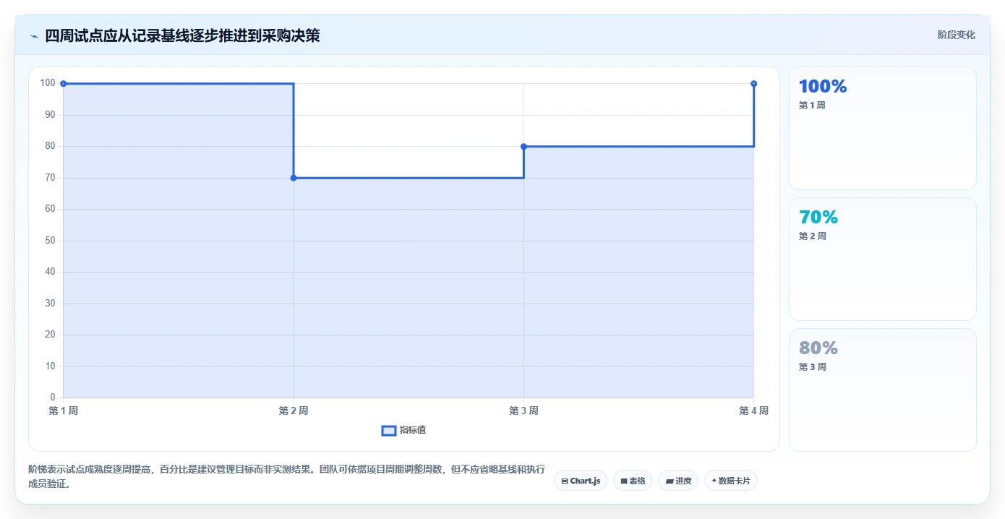This screenshot has height=519, width=1005.
Task: Click the 数据卡片 tag
Action: point(731,481)
